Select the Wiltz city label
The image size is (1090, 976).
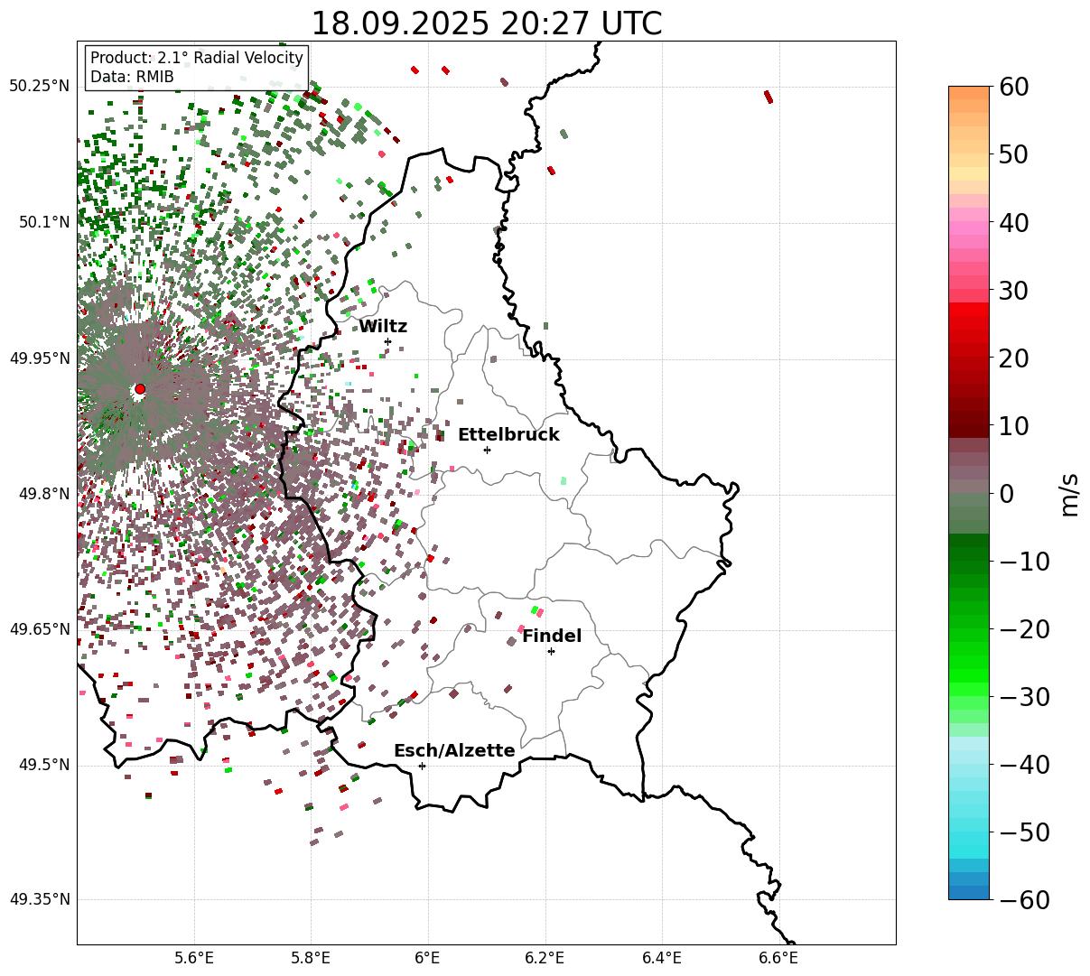coord(383,327)
